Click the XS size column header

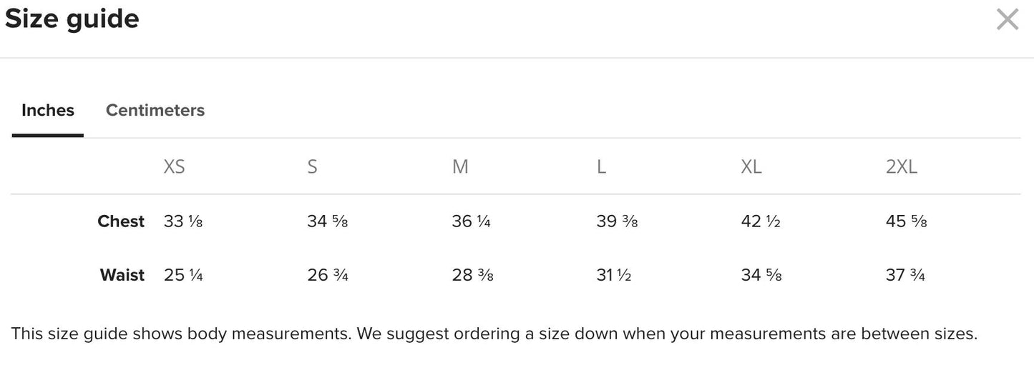174,167
